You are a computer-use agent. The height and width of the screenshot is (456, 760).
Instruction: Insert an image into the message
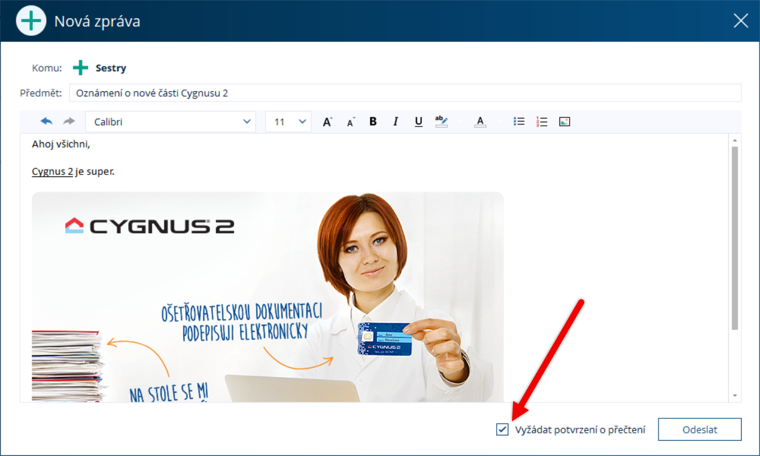(565, 122)
